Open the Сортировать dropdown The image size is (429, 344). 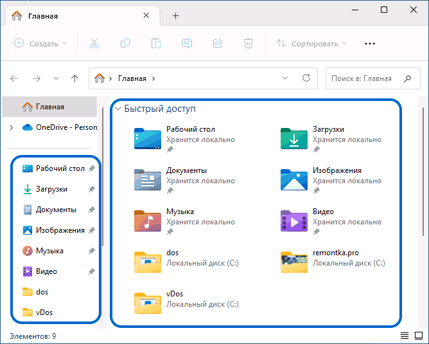tap(311, 44)
